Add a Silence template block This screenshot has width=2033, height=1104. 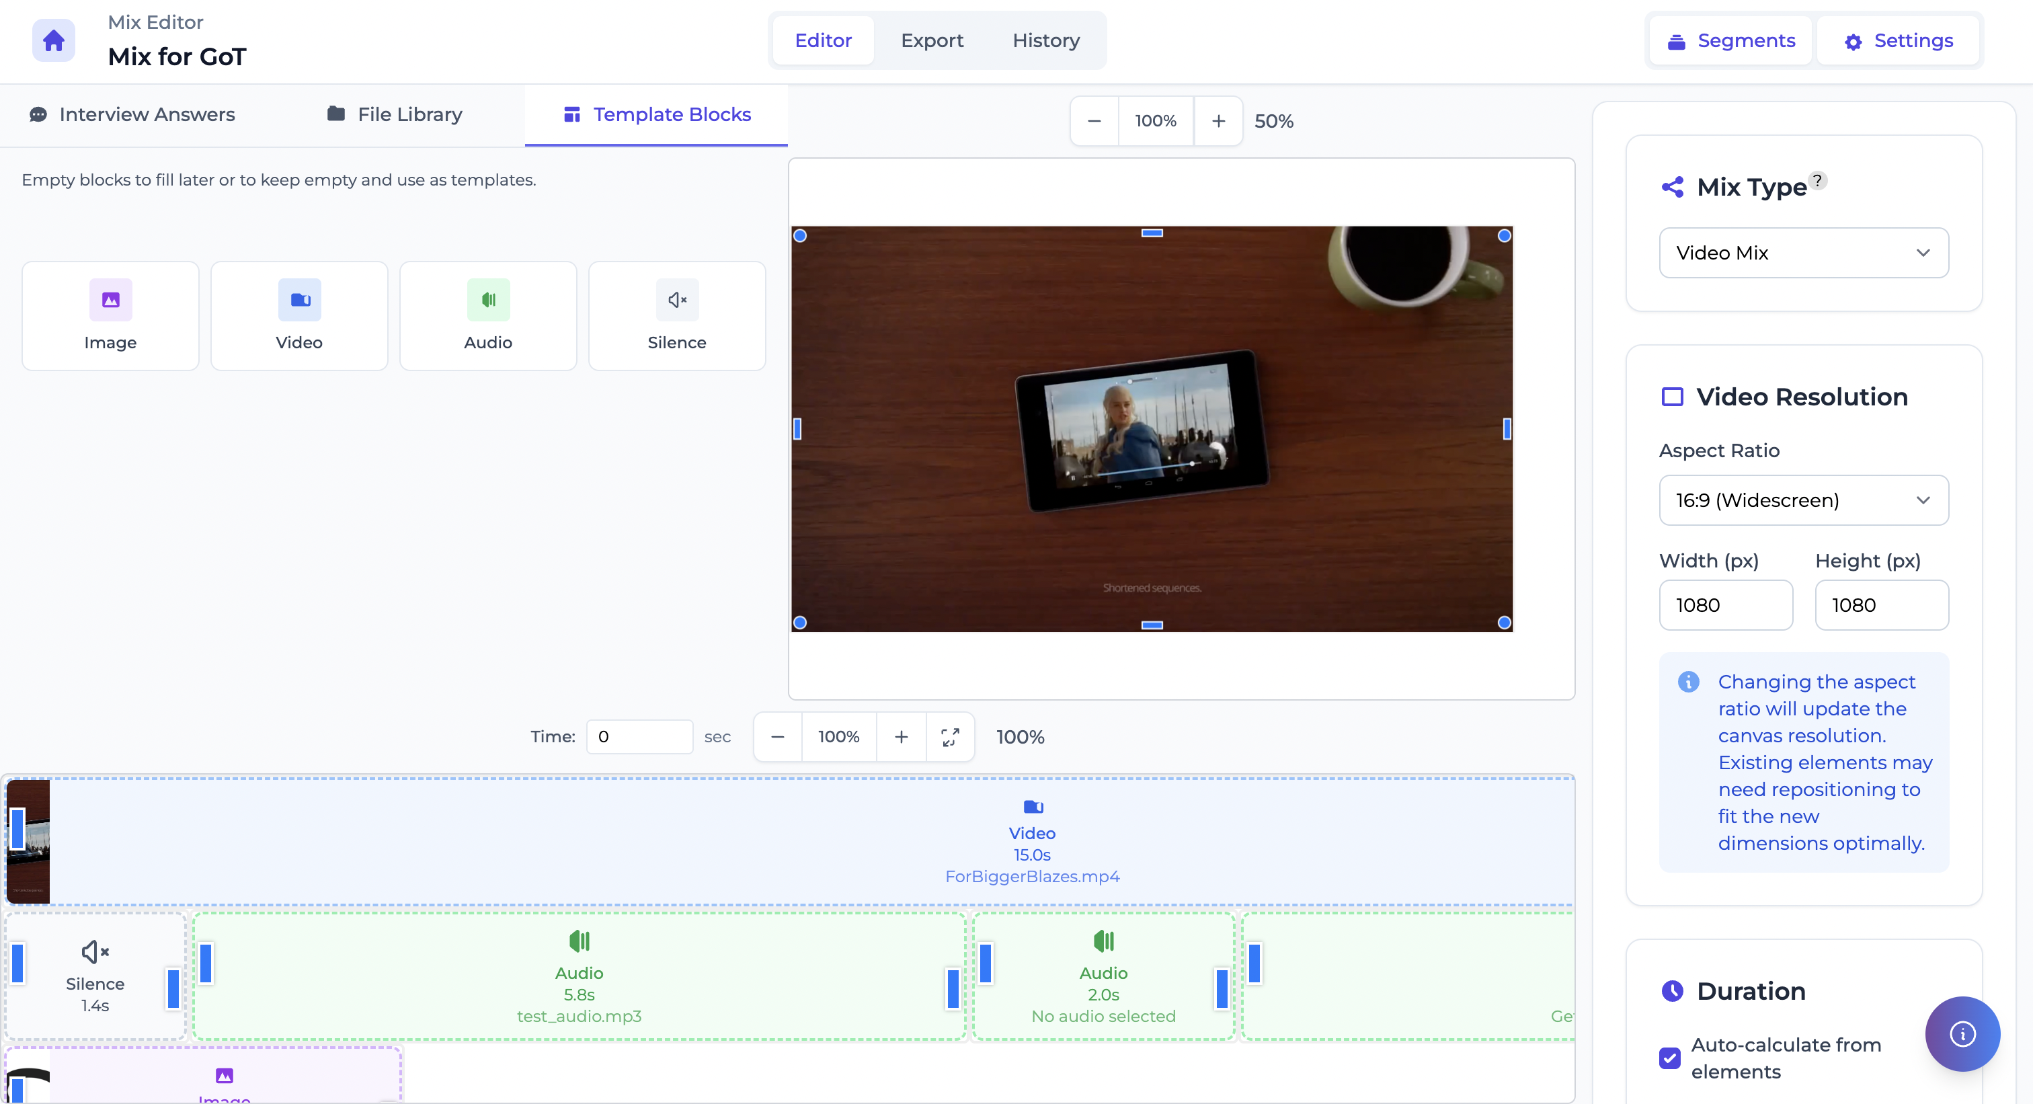coord(676,315)
